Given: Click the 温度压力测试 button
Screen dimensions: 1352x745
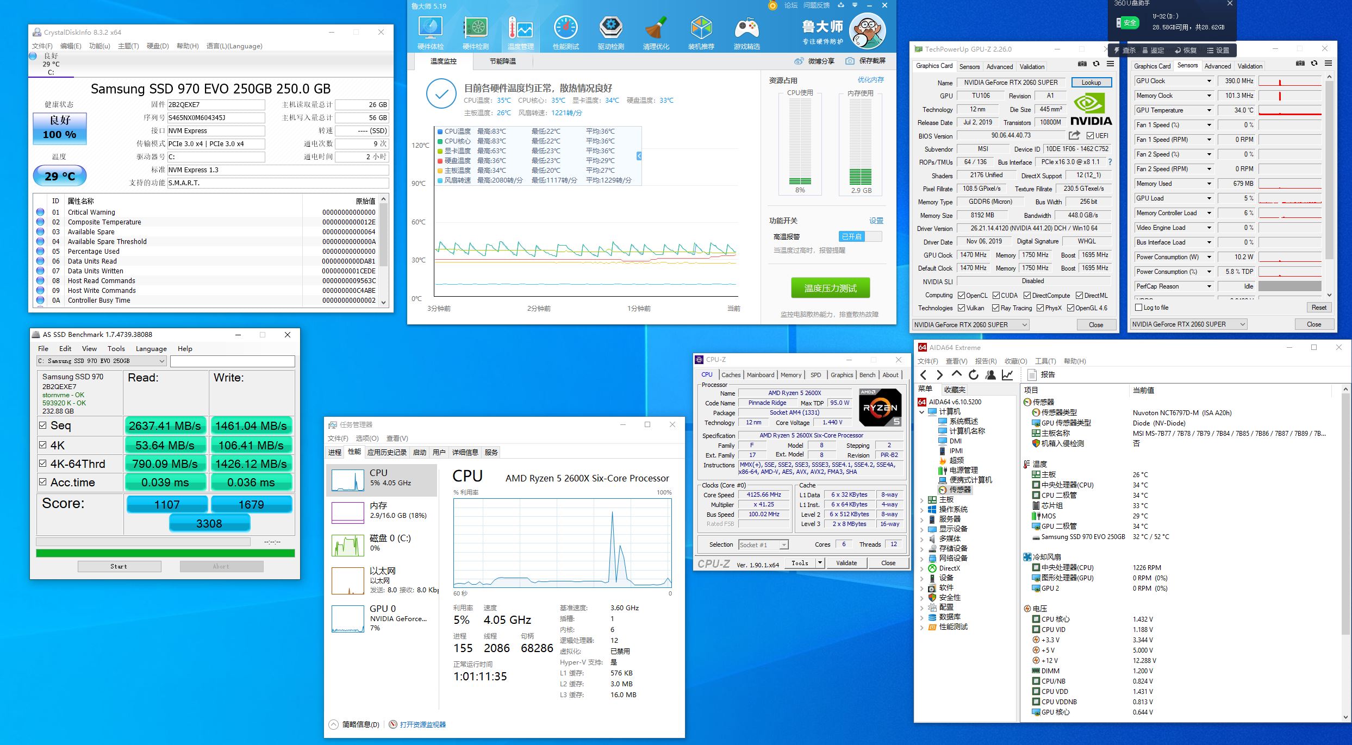Looking at the screenshot, I should coord(830,287).
